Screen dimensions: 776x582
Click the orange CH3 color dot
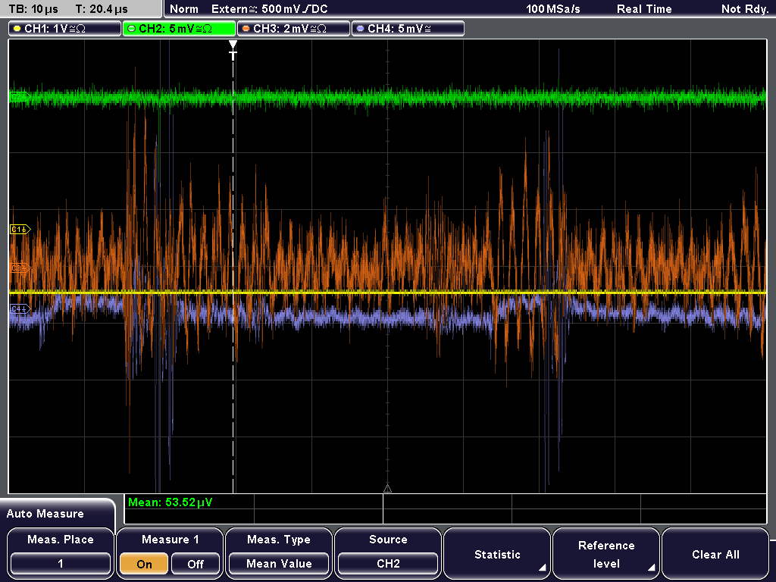tap(246, 29)
